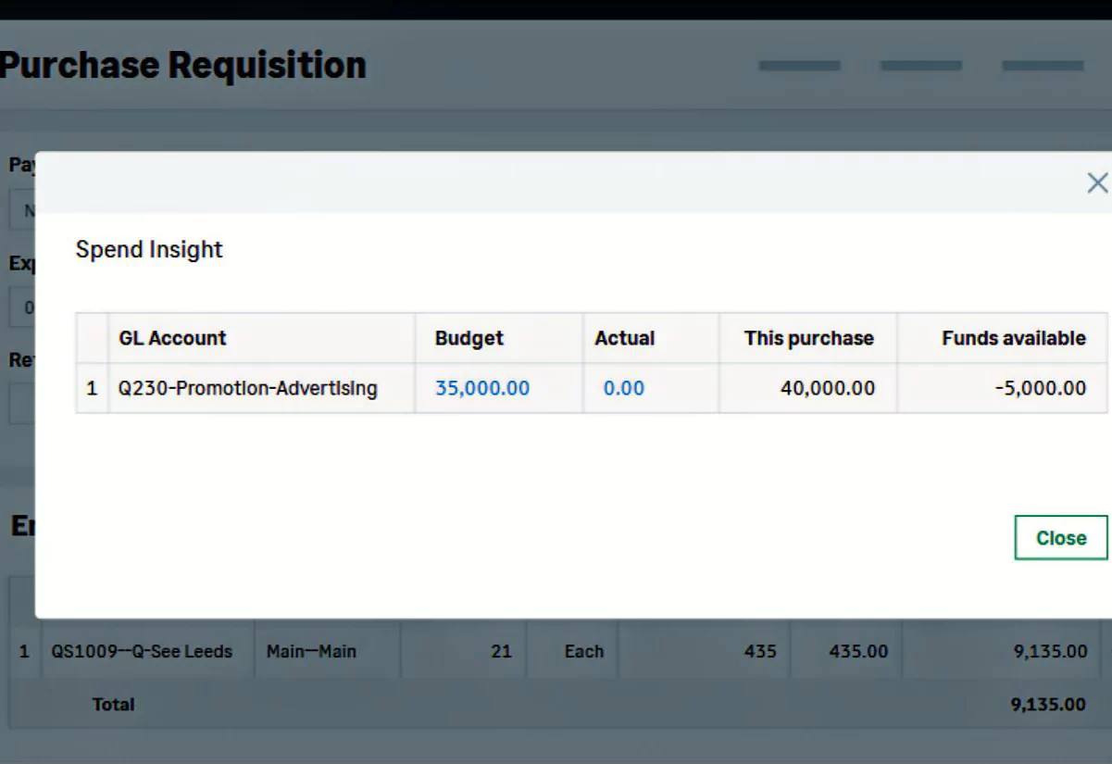Viewport: 1112px width, 764px height.
Task: Click the Purchase Requisition page heading
Action: tap(183, 66)
